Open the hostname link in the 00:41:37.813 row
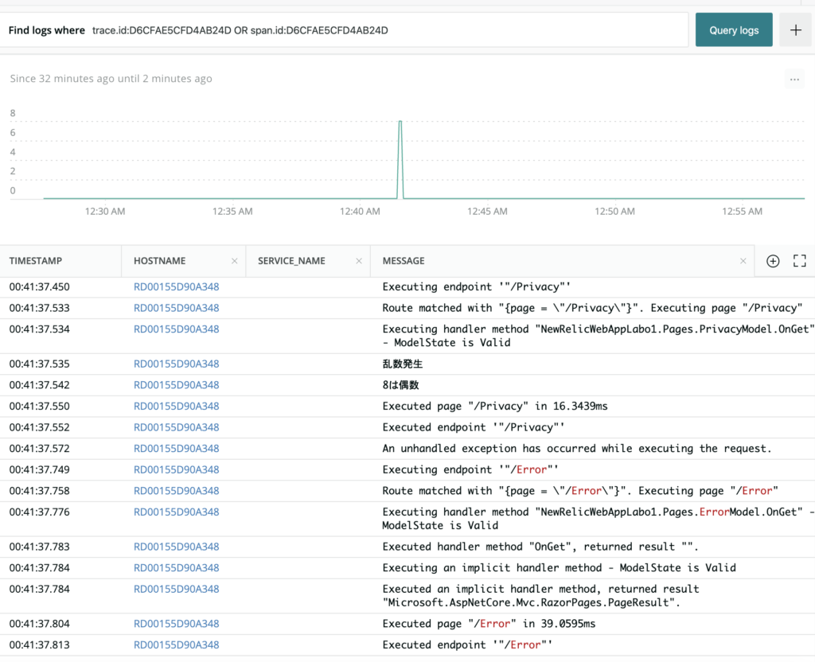 (176, 644)
